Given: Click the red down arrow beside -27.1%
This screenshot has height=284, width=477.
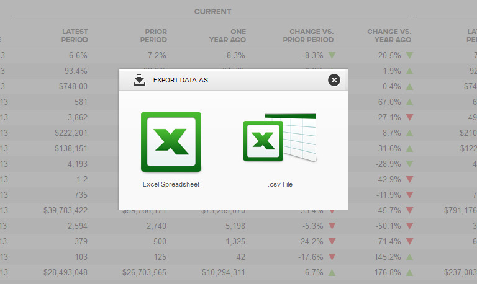Looking at the screenshot, I should click(x=409, y=117).
